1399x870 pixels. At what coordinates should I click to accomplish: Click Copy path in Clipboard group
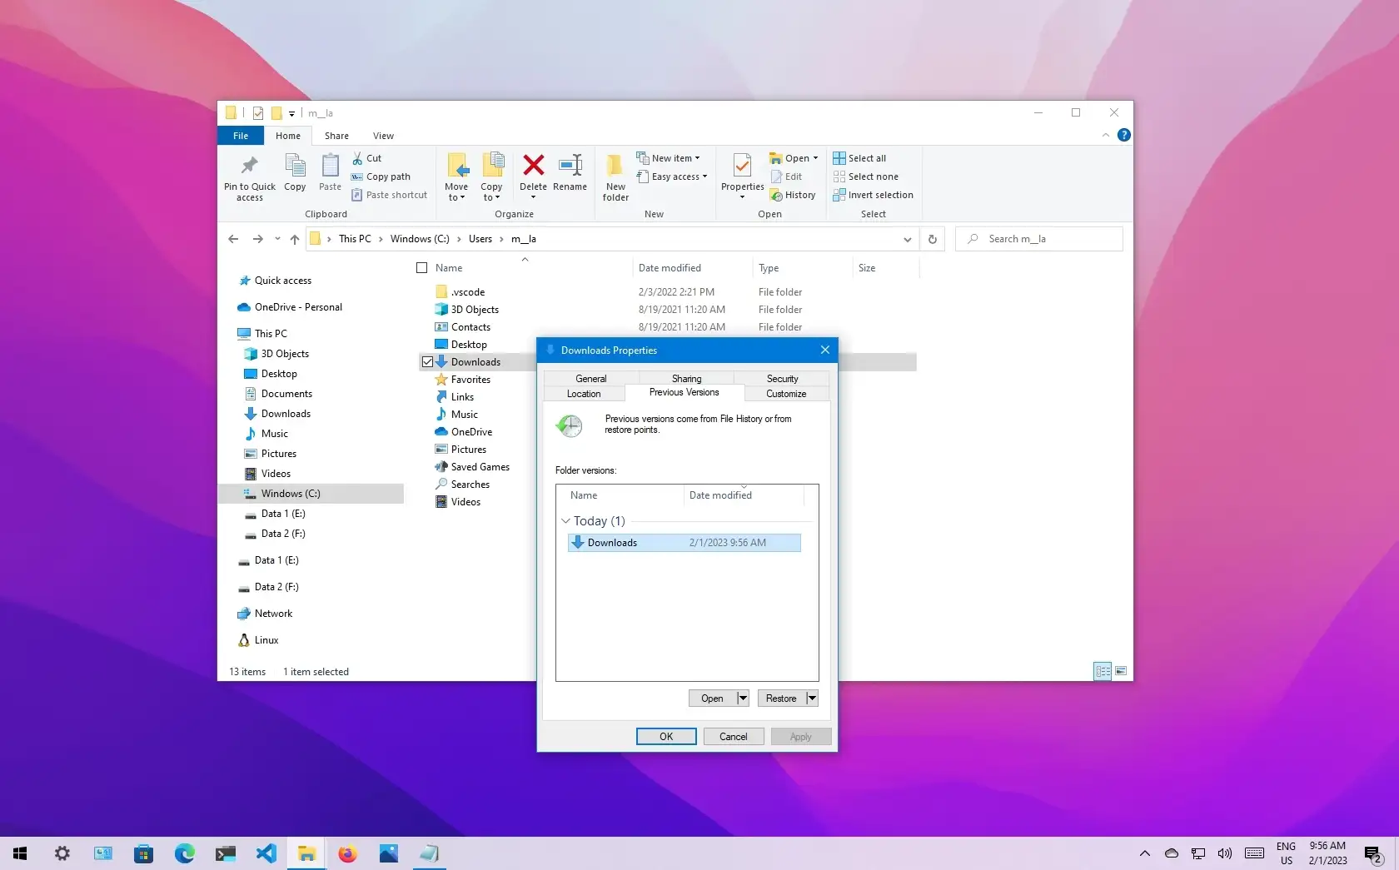pyautogui.click(x=381, y=176)
